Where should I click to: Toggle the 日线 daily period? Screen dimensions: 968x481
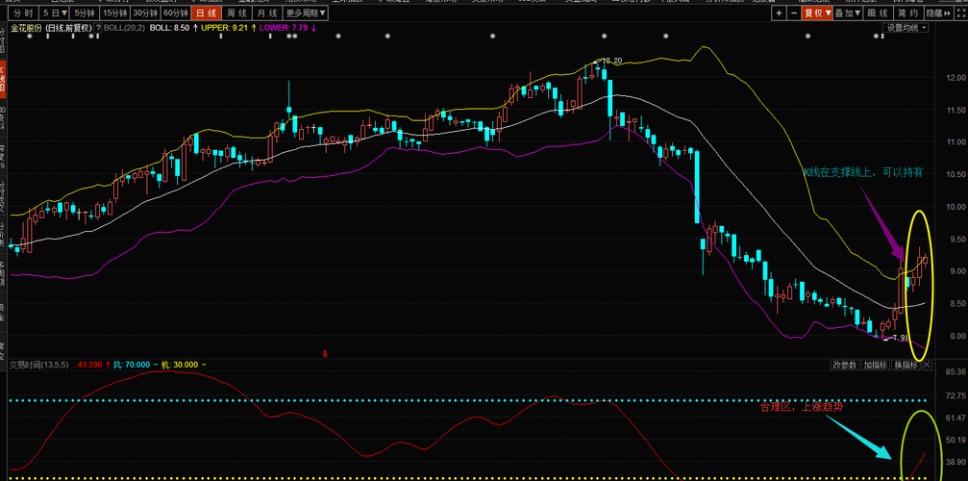[x=207, y=13]
